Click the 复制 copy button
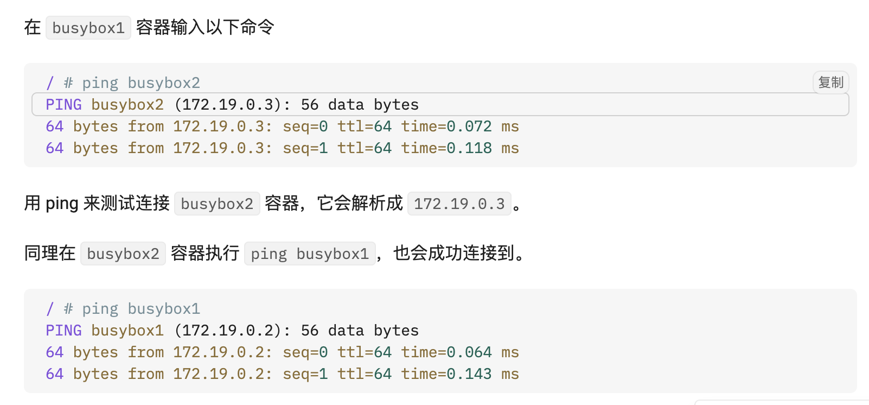 (x=830, y=83)
